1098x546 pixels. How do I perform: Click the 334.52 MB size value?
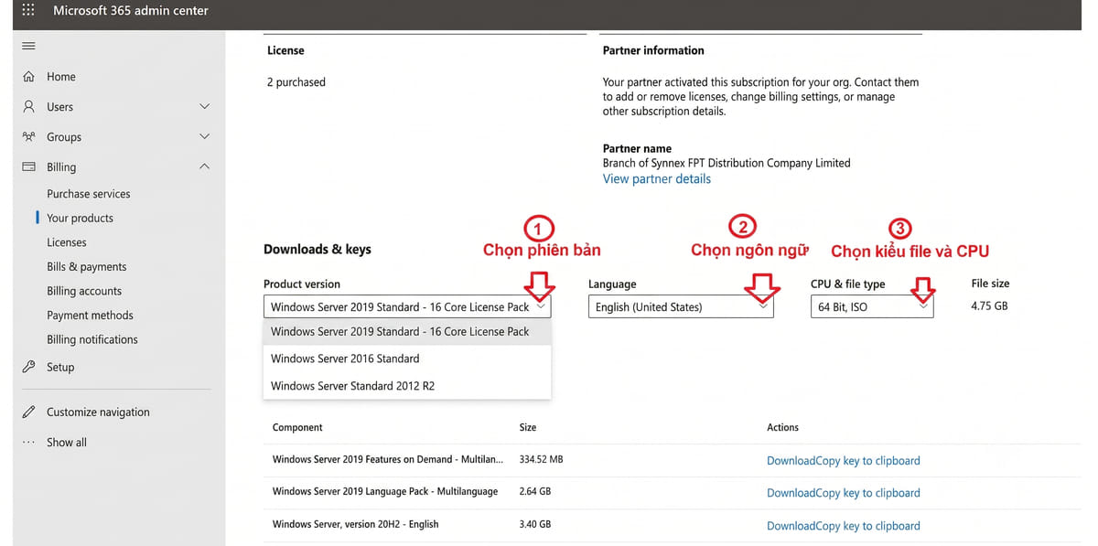[541, 459]
